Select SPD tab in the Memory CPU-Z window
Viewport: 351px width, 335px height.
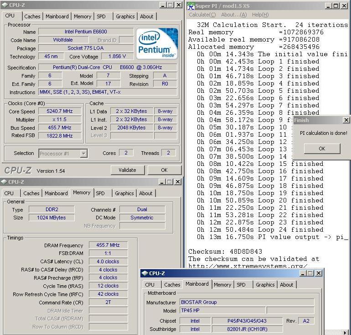point(100,193)
